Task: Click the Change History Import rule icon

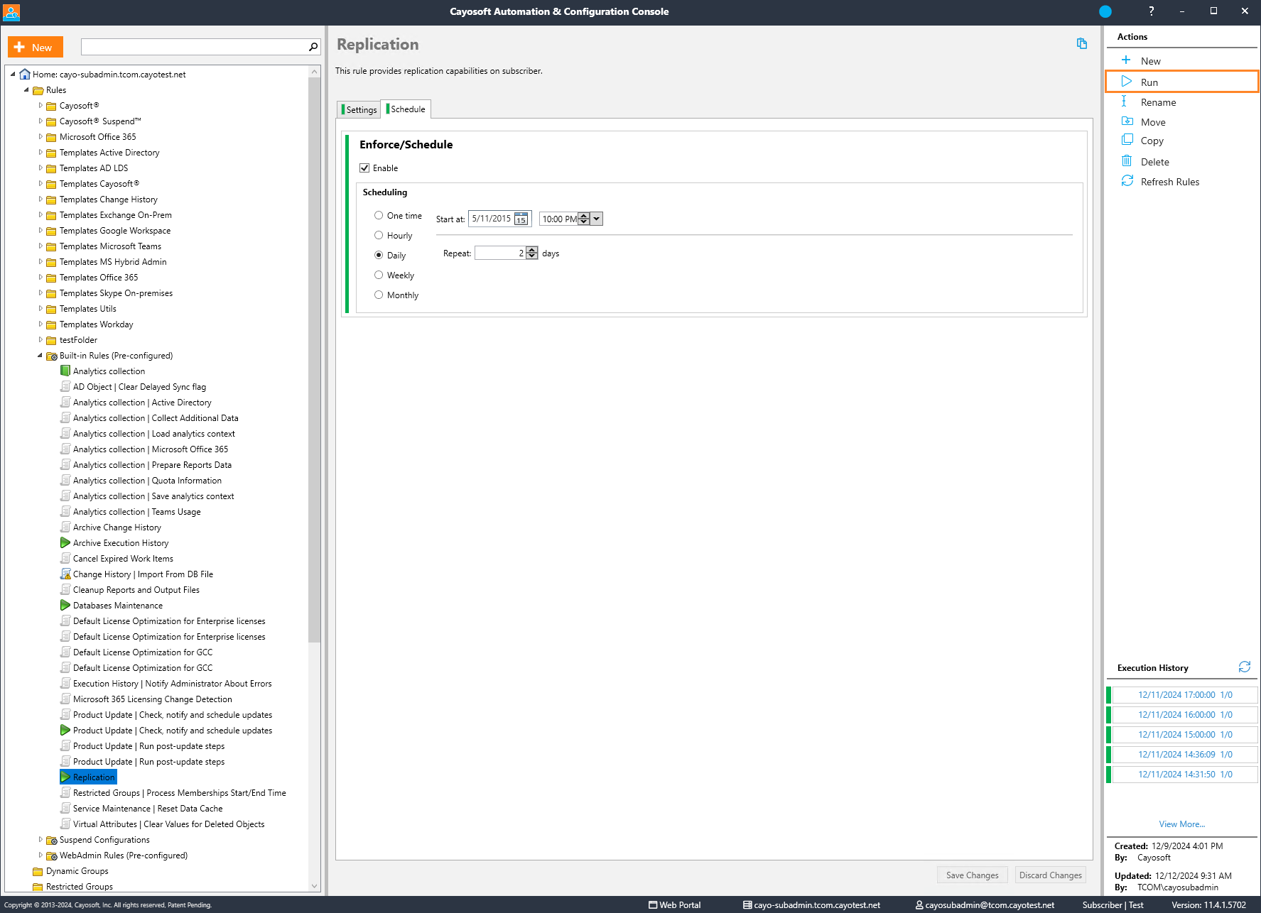Action: [65, 574]
